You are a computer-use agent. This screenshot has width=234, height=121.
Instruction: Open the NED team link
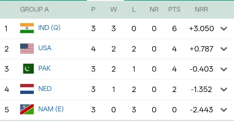(x=45, y=89)
